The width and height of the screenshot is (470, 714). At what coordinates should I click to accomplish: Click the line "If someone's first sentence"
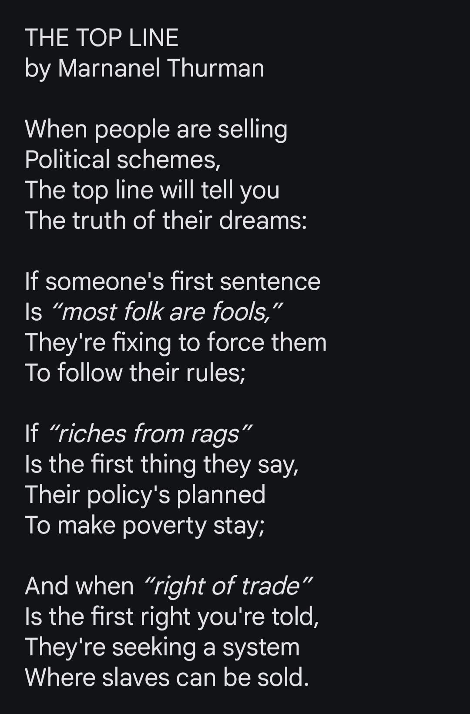pyautogui.click(x=172, y=282)
